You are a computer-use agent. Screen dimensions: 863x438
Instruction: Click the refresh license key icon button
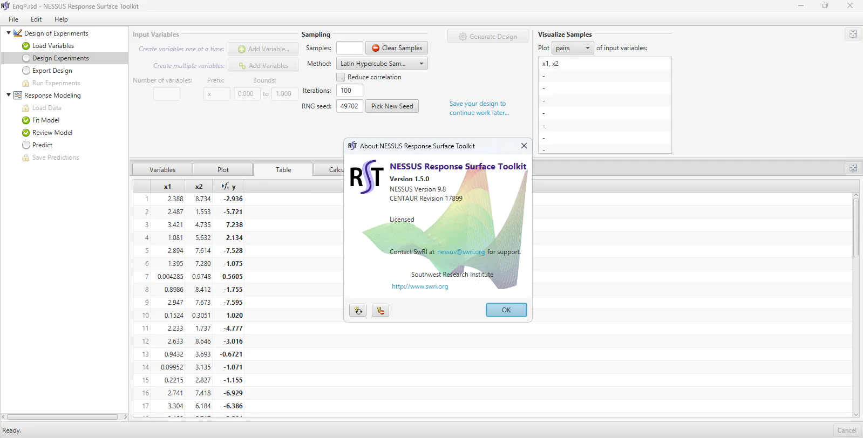[358, 310]
